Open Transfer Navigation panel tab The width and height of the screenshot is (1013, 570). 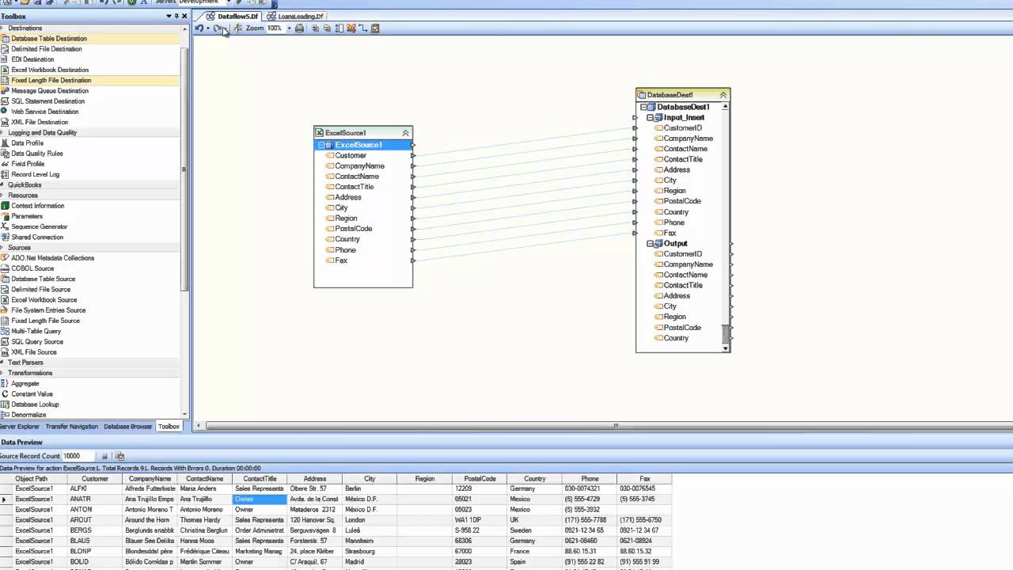click(71, 427)
